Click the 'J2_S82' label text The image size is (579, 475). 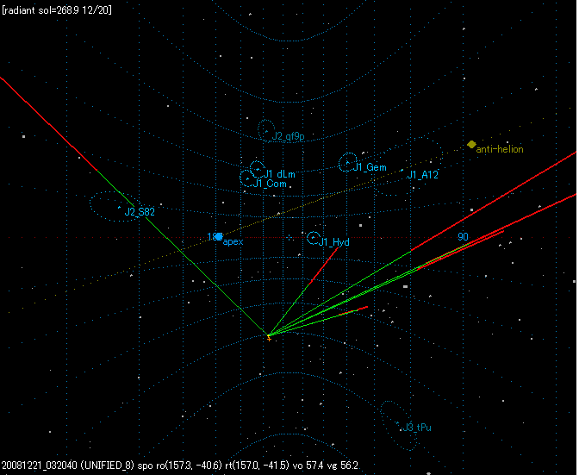[x=140, y=212]
